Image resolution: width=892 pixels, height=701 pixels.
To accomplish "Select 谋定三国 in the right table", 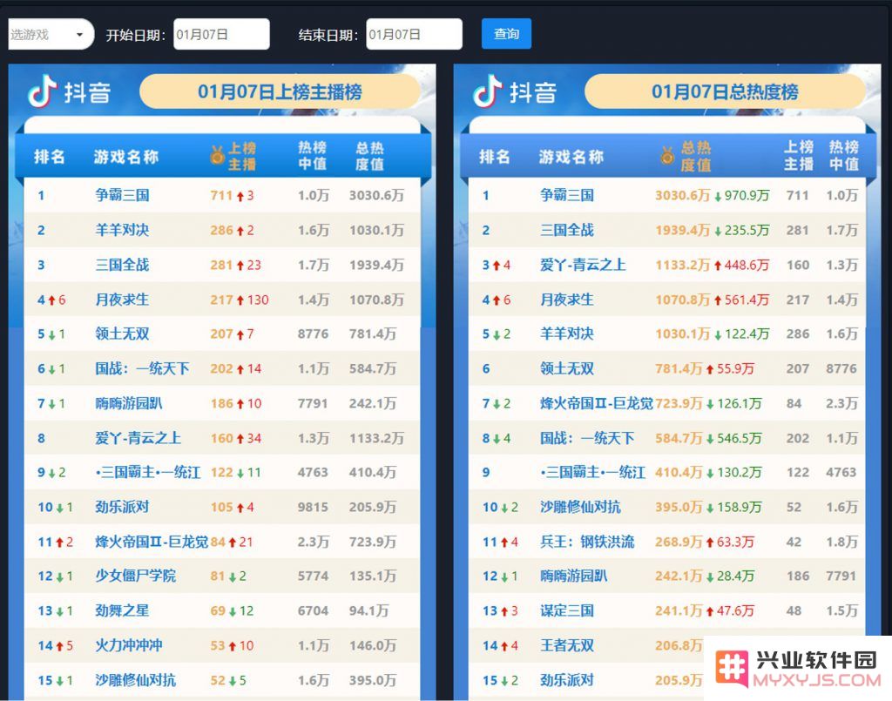I will 567,610.
